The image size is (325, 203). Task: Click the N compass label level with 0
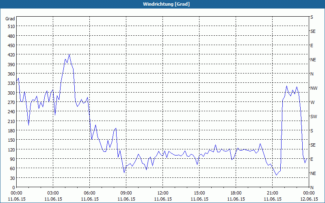coord(312,188)
